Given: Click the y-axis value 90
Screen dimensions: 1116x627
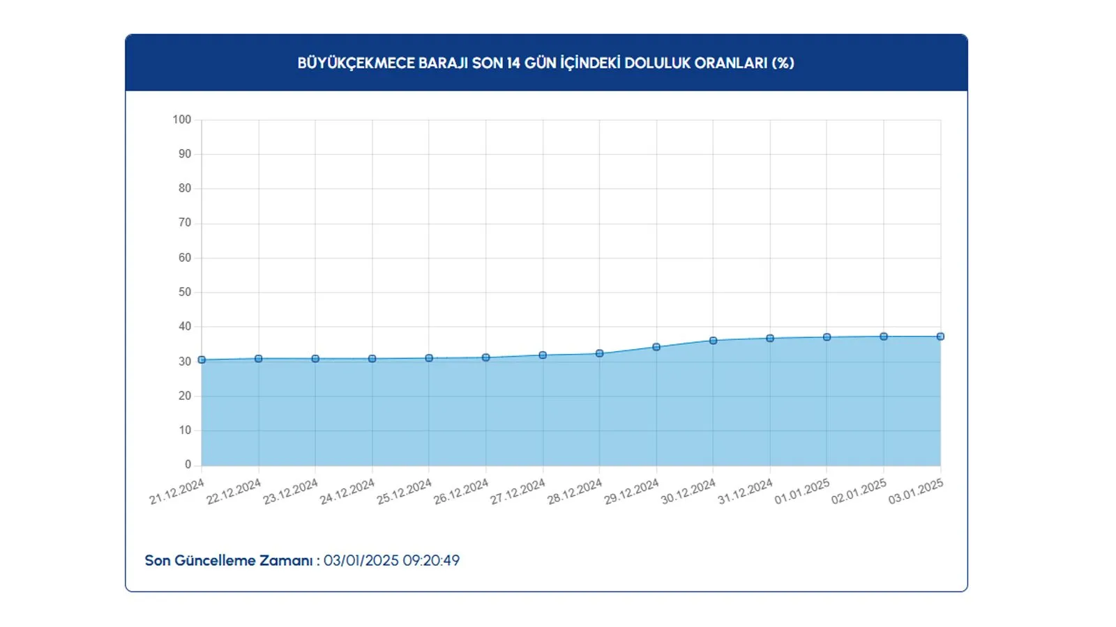Looking at the screenshot, I should (x=185, y=154).
